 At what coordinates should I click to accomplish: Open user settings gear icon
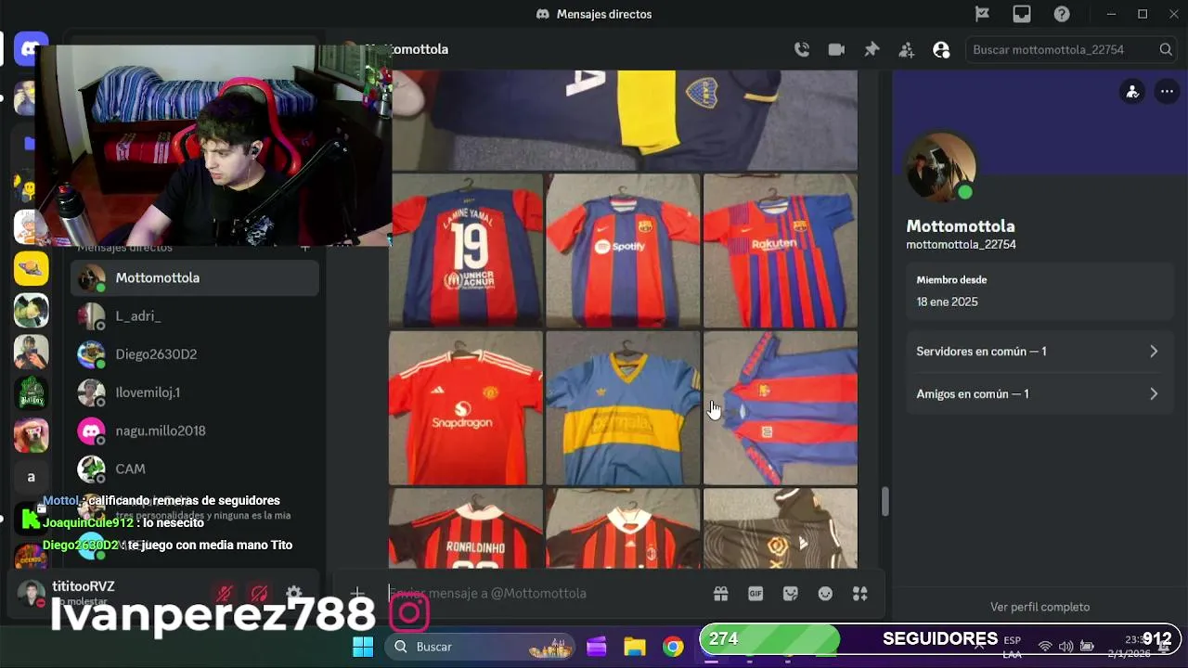coord(294,594)
